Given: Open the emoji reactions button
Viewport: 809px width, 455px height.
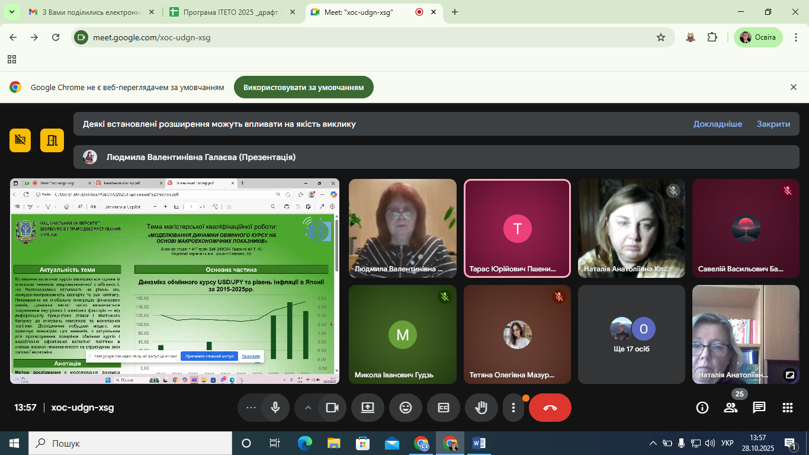Looking at the screenshot, I should tap(406, 408).
